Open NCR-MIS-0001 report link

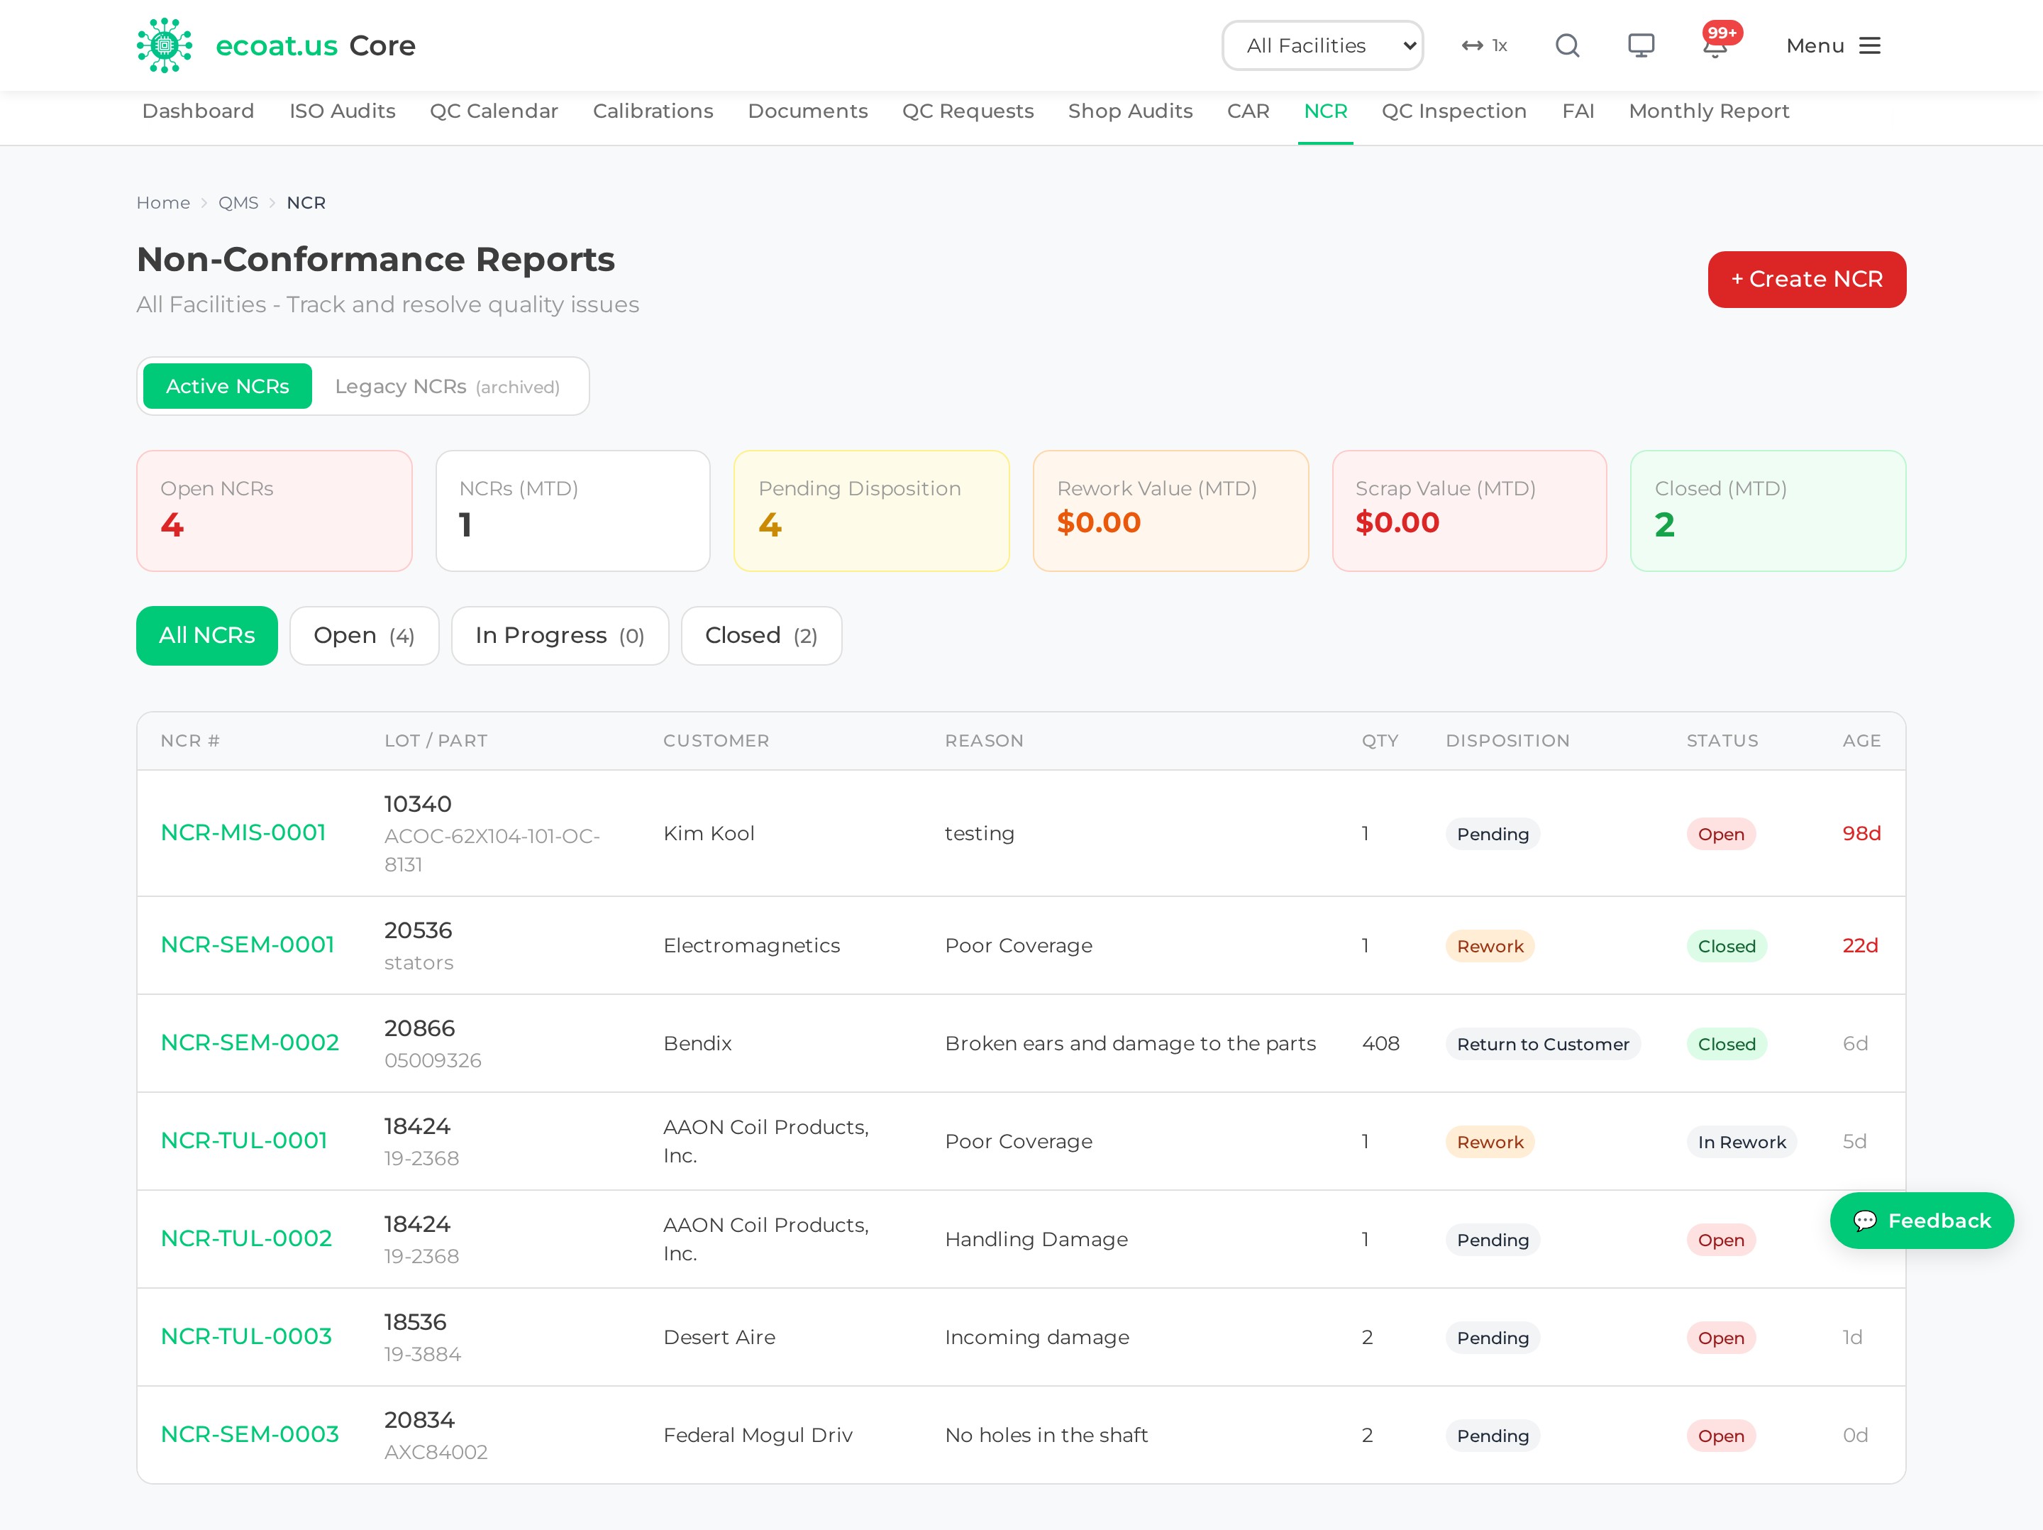(243, 832)
